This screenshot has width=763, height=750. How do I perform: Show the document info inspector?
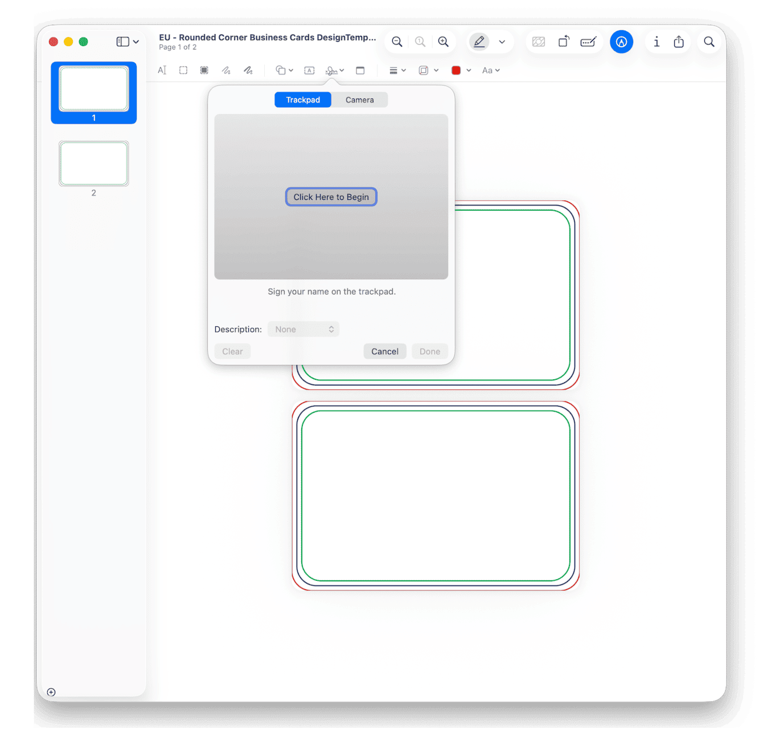pyautogui.click(x=657, y=42)
